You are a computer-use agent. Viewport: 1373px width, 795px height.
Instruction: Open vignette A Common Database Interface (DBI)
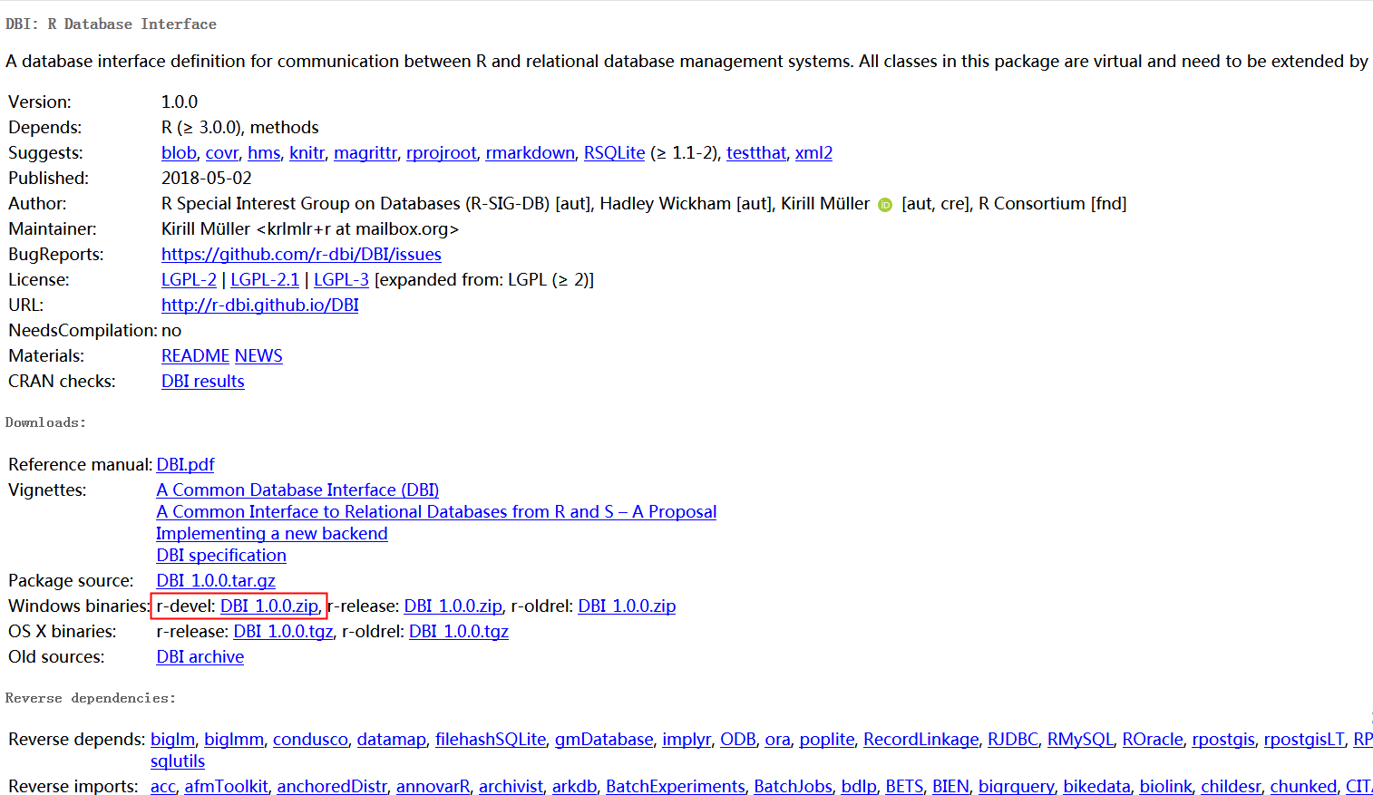[297, 490]
